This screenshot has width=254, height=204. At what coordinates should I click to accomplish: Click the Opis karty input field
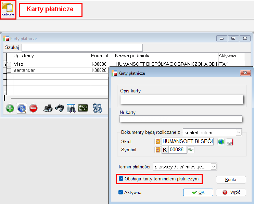182,99
